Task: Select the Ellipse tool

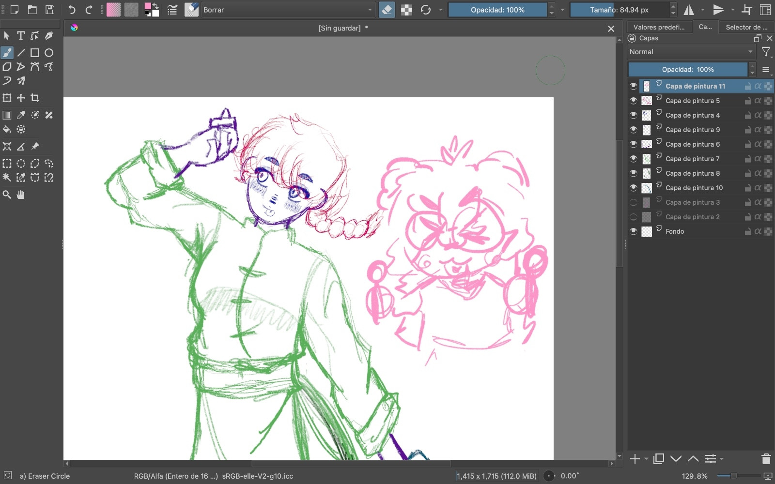Action: (49, 53)
